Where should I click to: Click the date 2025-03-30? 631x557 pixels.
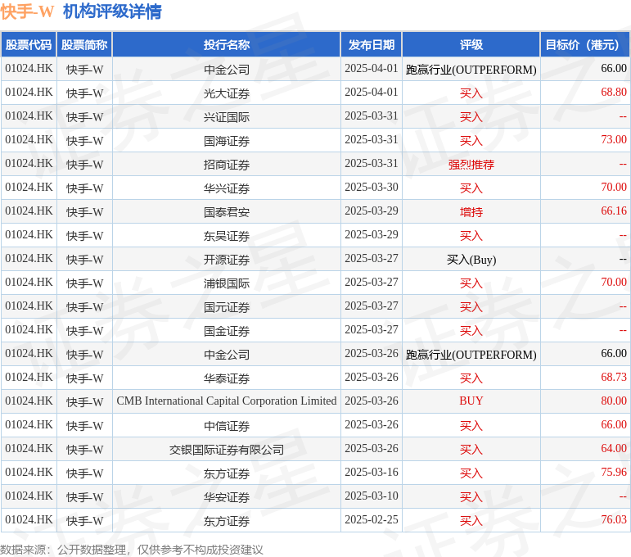(372, 188)
